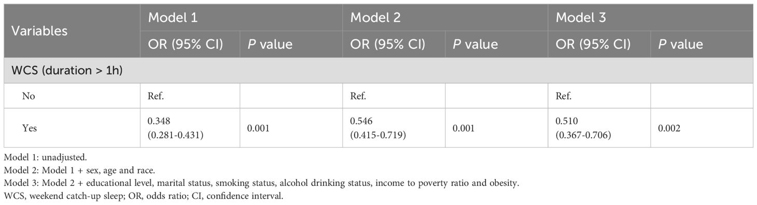Select the WCS (duration > 1h) row
This screenshot has height=205, width=757.
point(378,70)
